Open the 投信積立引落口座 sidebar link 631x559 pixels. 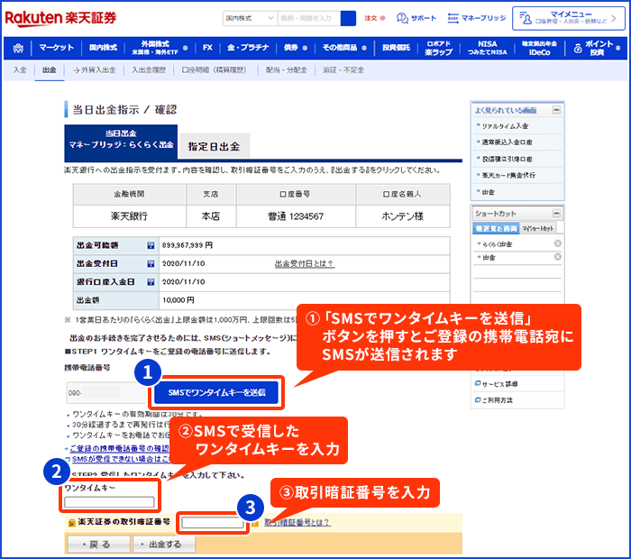507,159
